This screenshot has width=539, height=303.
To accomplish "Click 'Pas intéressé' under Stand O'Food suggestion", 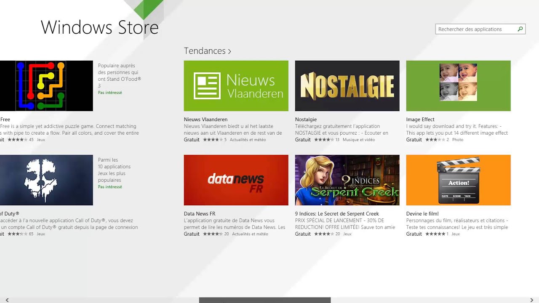I will tap(110, 93).
